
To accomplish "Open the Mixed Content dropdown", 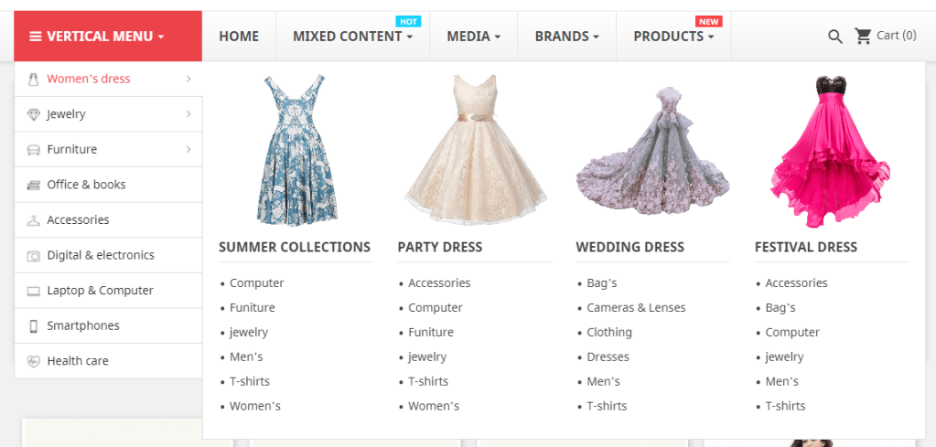I will pyautogui.click(x=352, y=37).
